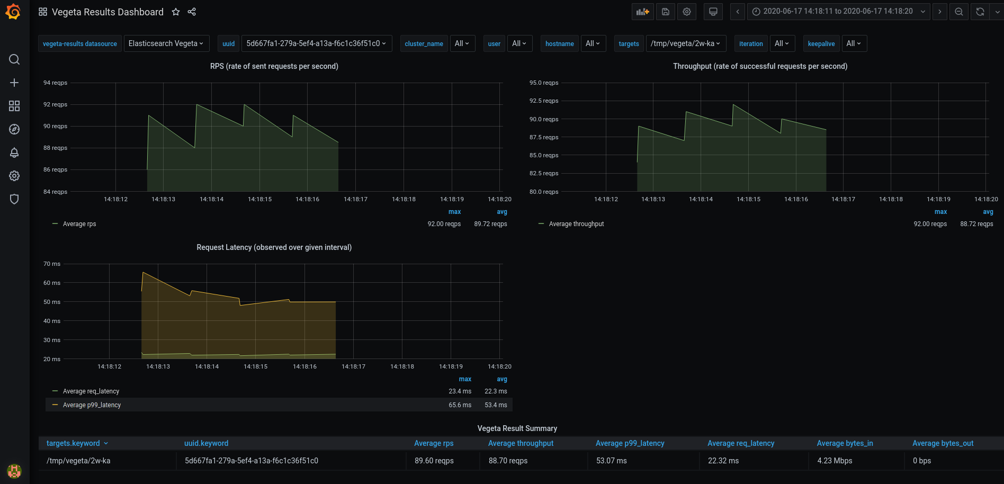Screen dimensions: 1004x484
Task: Expand the Elasticsearch Vegeta datasource dropdown
Action: click(x=166, y=43)
